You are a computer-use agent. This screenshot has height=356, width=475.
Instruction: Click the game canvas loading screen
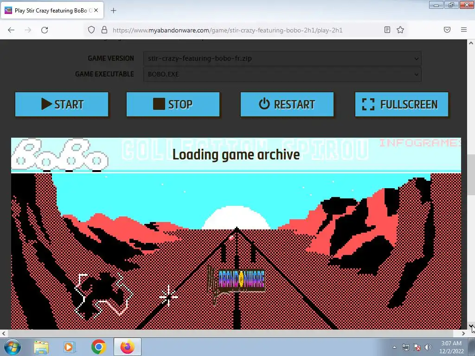[236, 234]
